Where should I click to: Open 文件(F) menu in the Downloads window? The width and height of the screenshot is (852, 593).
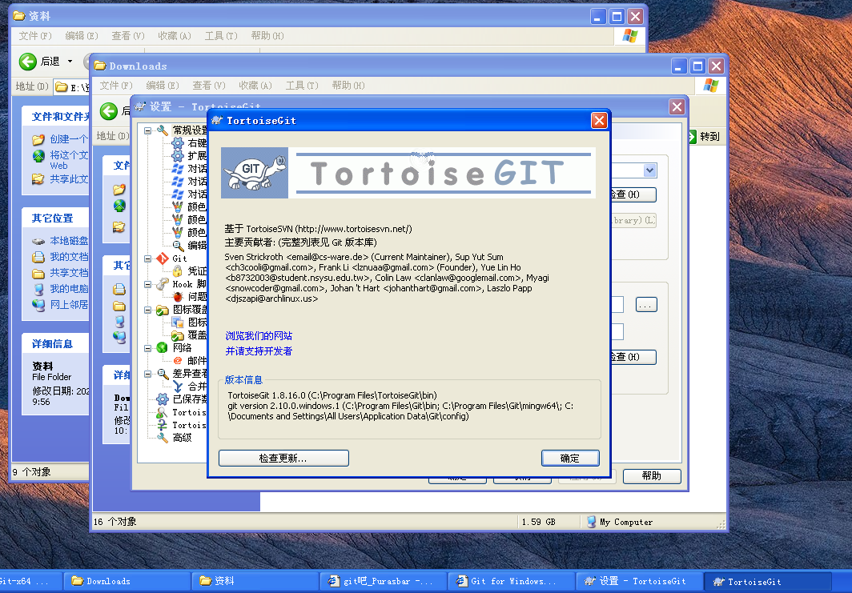(x=116, y=86)
